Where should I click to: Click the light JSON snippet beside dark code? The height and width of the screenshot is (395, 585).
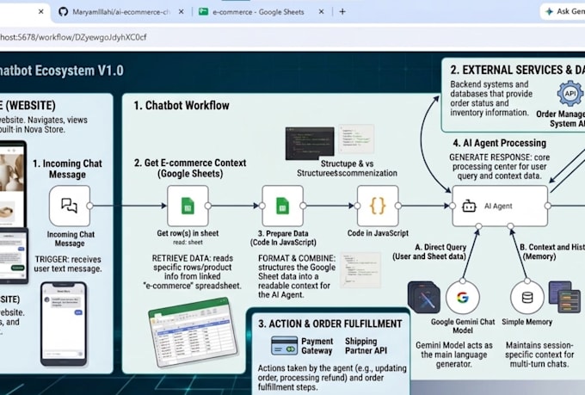click(356, 139)
